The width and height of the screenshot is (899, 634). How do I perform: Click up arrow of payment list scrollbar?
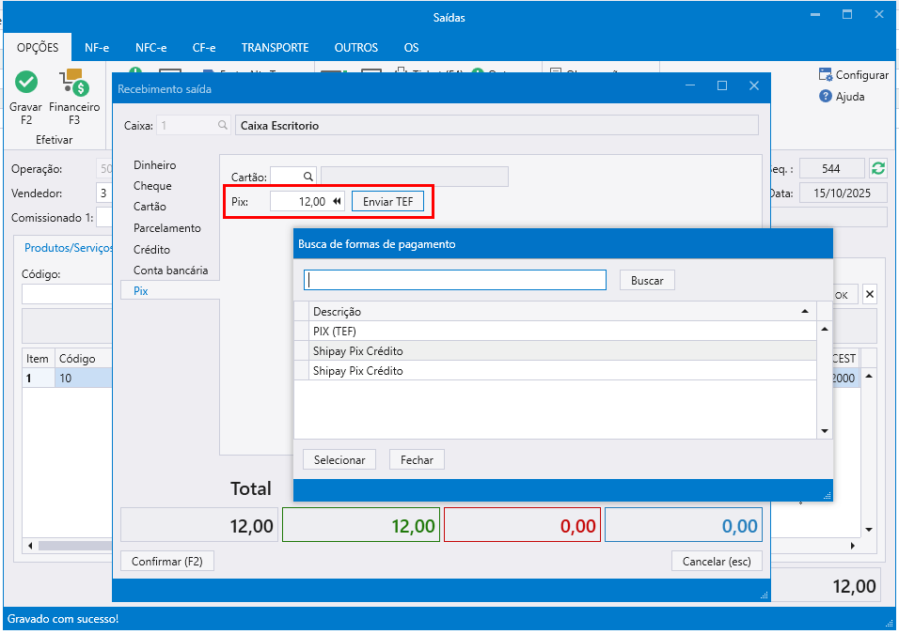point(825,330)
